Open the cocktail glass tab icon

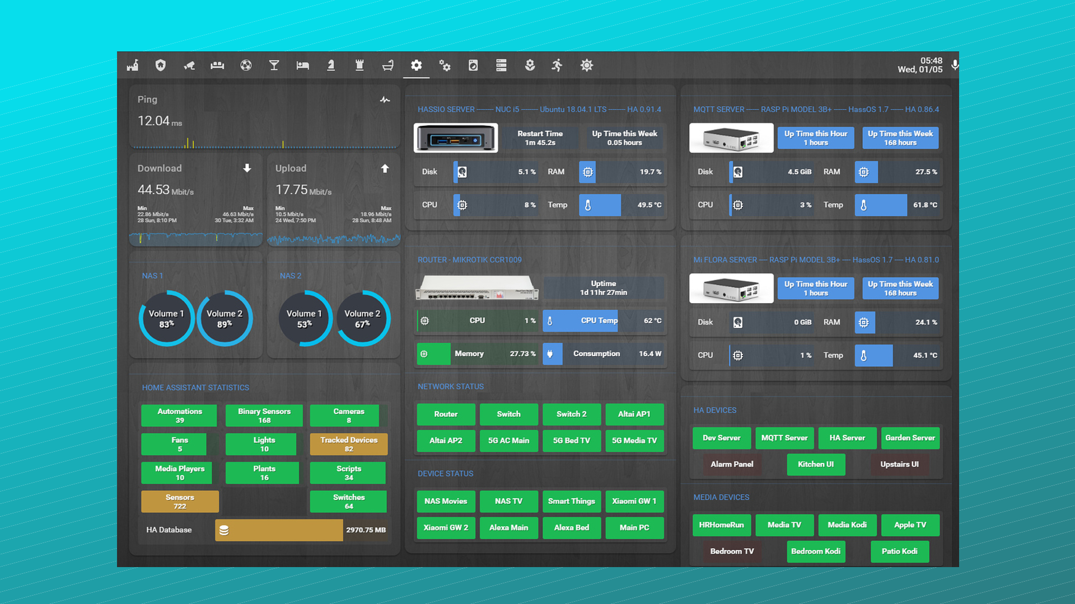point(274,65)
